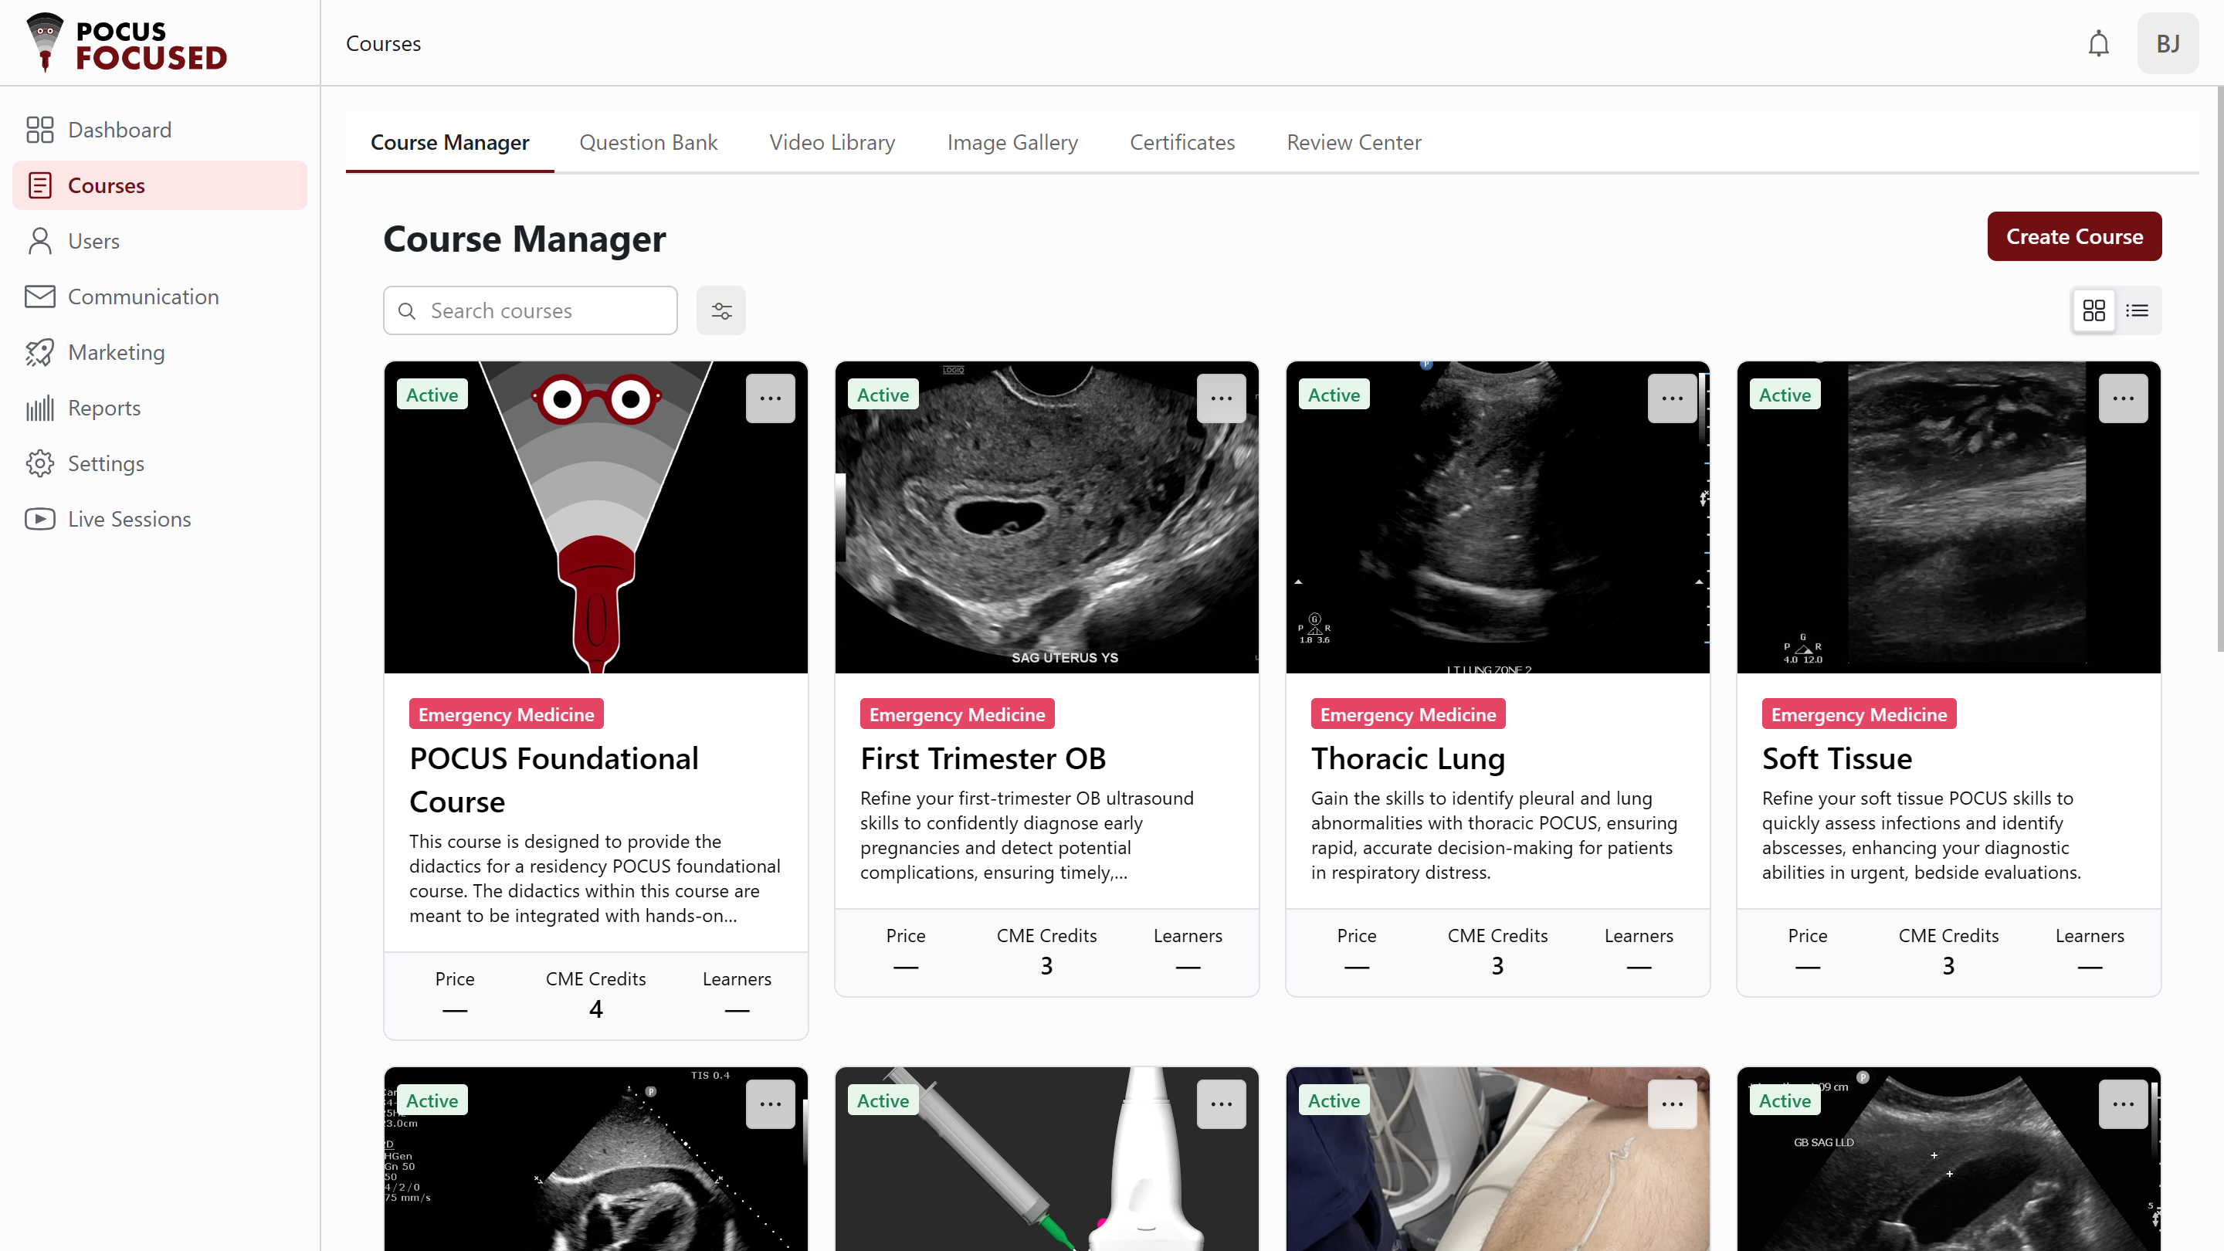Click Emergency Medicine tag on First Trimester OB
This screenshot has height=1251, width=2224.
pos(957,714)
